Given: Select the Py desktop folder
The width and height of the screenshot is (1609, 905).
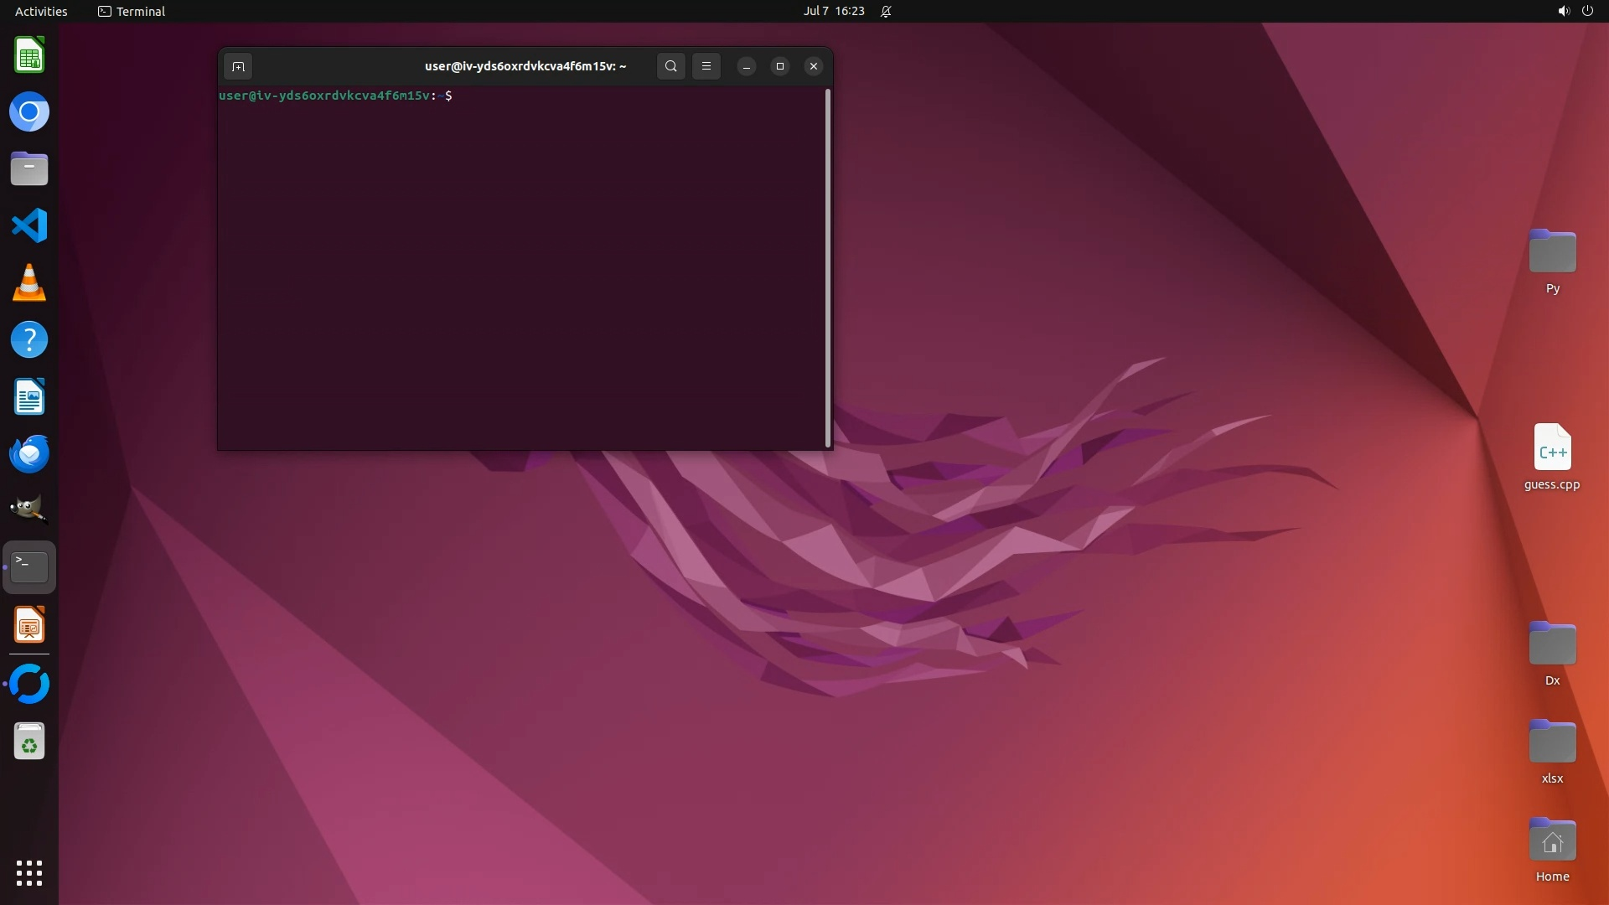Looking at the screenshot, I should click(1552, 252).
